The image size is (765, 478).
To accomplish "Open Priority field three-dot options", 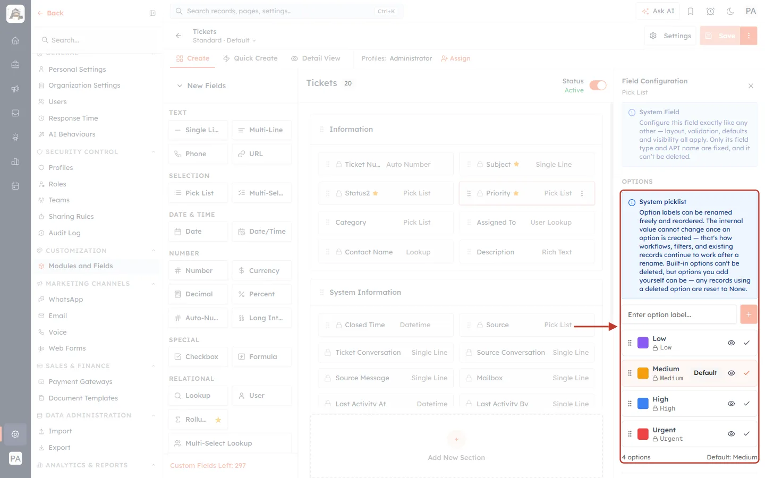I will [x=582, y=193].
